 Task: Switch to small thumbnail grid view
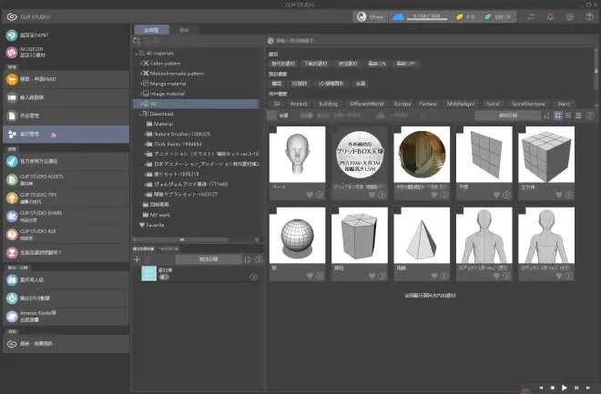point(568,116)
